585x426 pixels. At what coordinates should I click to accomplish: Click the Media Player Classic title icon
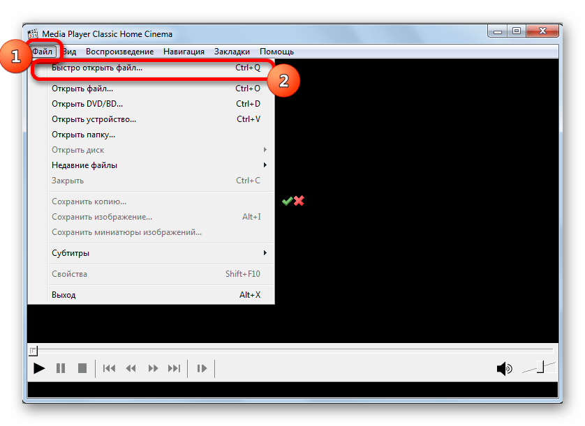point(34,34)
